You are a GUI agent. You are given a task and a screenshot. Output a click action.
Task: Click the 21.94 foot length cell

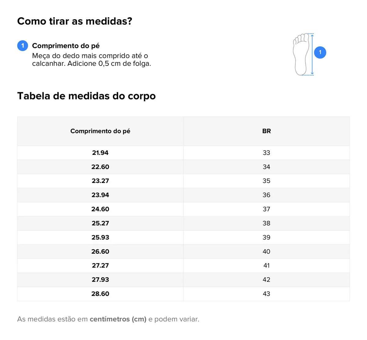(x=100, y=153)
